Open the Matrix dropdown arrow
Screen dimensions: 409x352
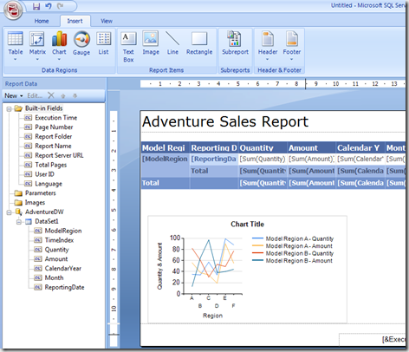[x=37, y=59]
